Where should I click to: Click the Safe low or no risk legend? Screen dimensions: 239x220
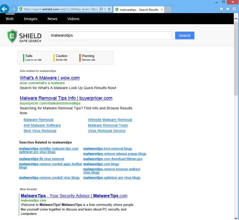(x=32, y=58)
